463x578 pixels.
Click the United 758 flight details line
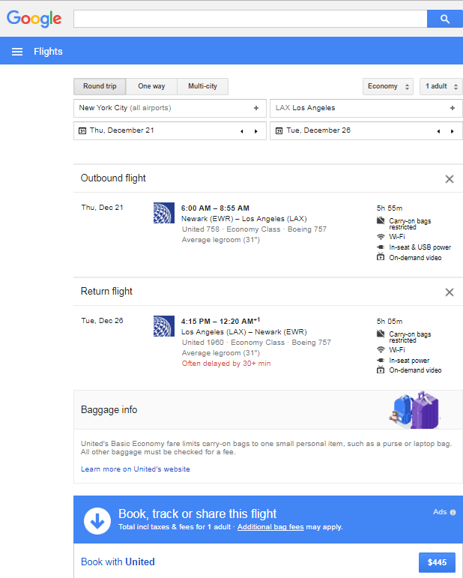point(254,229)
